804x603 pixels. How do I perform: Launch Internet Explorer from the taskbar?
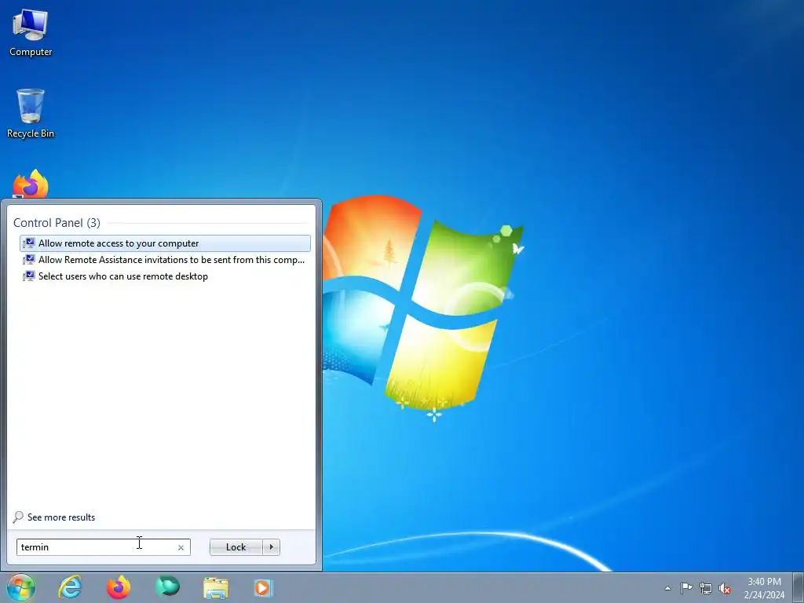tap(70, 587)
